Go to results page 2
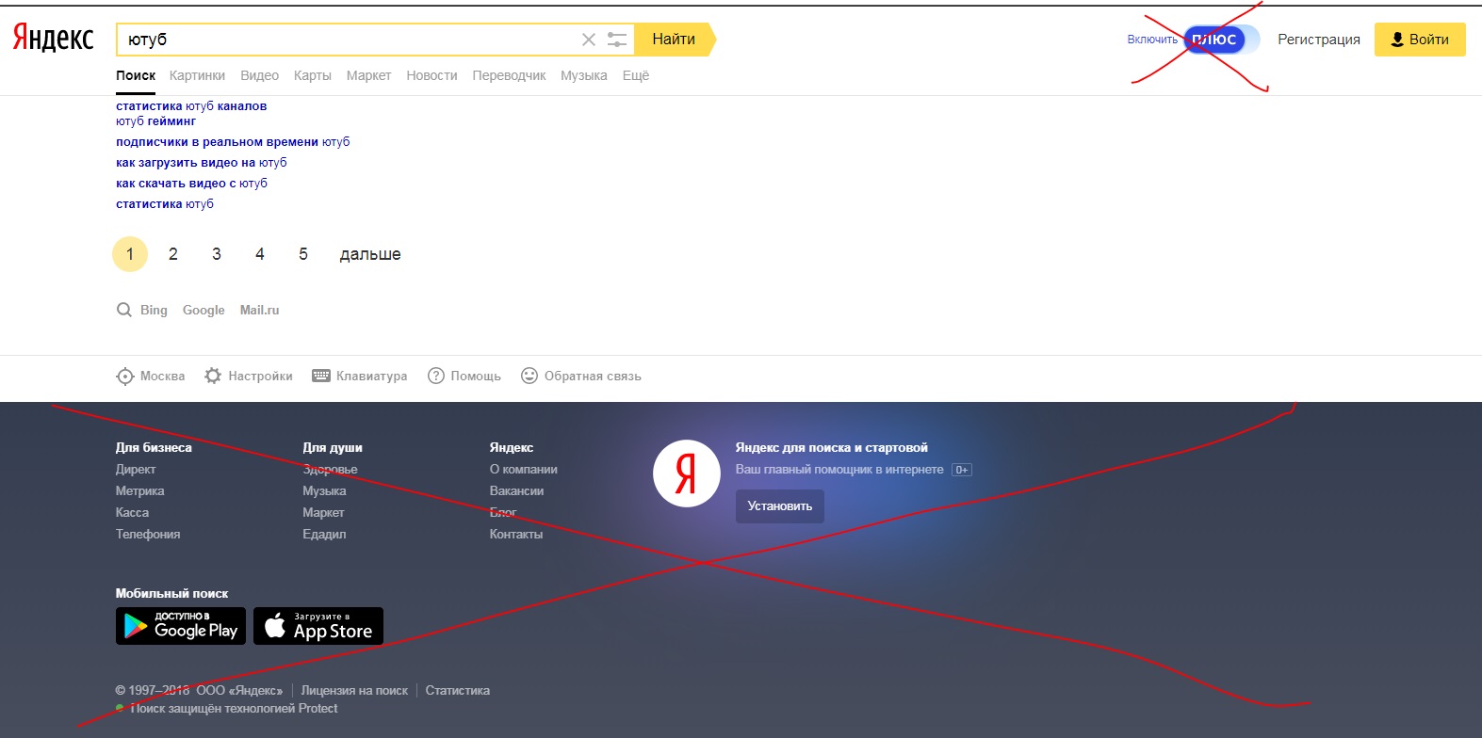Viewport: 1482px width, 738px height. click(x=173, y=254)
